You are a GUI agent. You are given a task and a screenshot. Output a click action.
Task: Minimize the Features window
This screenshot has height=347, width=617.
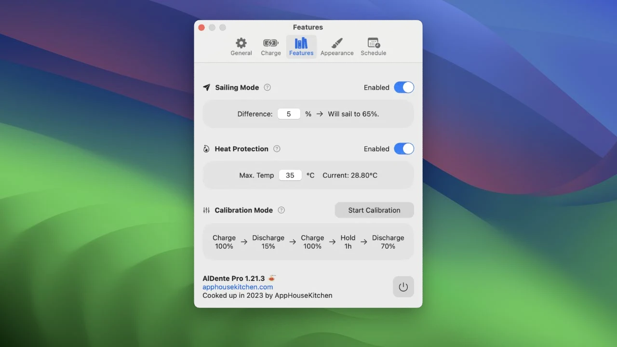click(x=212, y=27)
